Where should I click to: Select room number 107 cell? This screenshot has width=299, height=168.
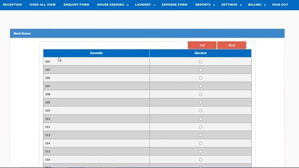pyautogui.click(x=96, y=86)
